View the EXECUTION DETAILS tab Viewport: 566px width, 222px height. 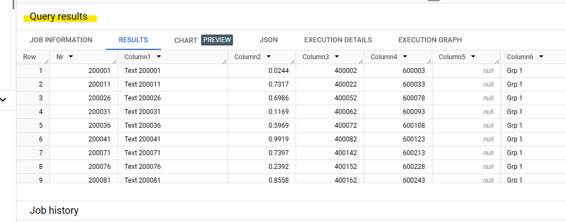coord(338,40)
